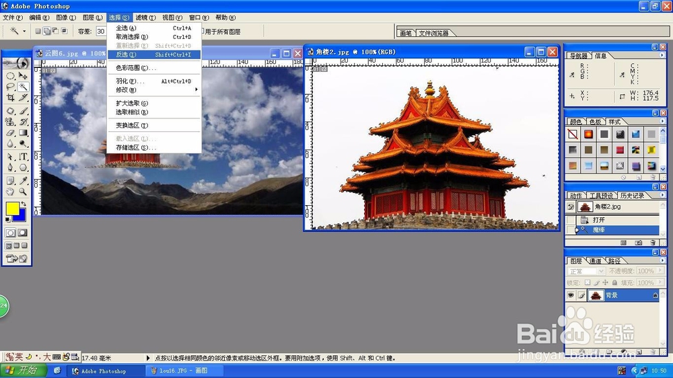Open the History panel flyout menu arrow

(x=662, y=195)
